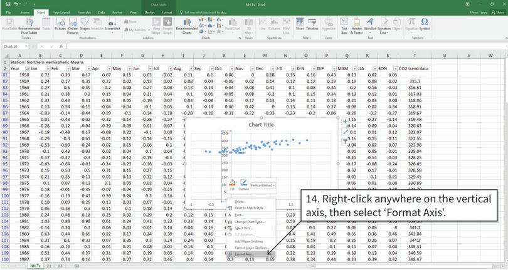Insert a Text Box
Screen dimensions: 508x270
pyautogui.click(x=344, y=26)
